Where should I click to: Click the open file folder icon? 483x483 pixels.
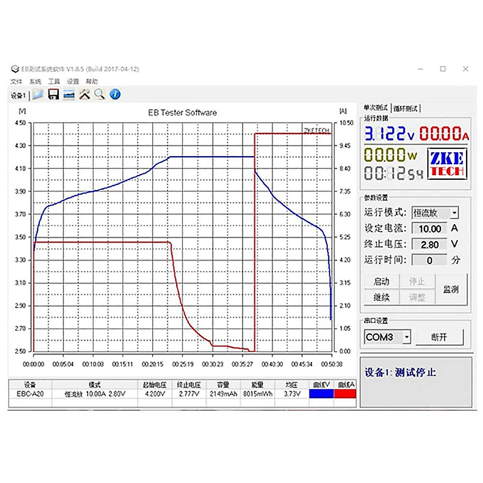pyautogui.click(x=37, y=94)
